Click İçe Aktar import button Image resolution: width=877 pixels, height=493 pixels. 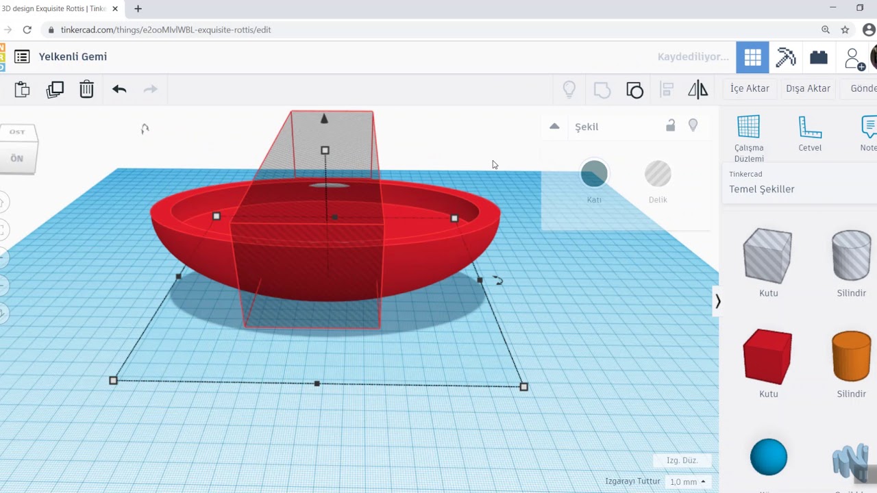coord(750,88)
